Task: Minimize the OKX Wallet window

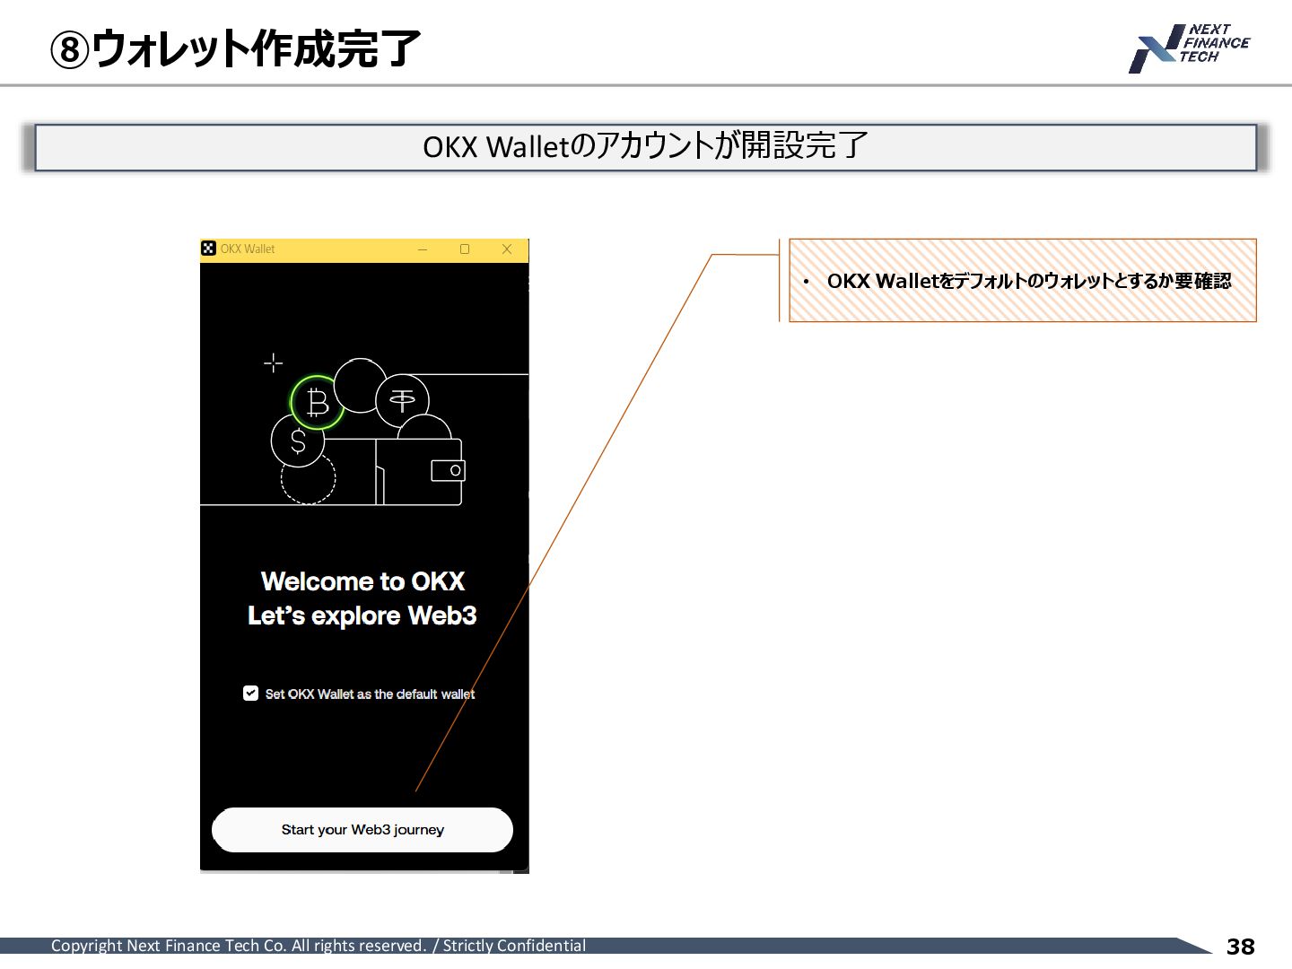Action: point(423,249)
